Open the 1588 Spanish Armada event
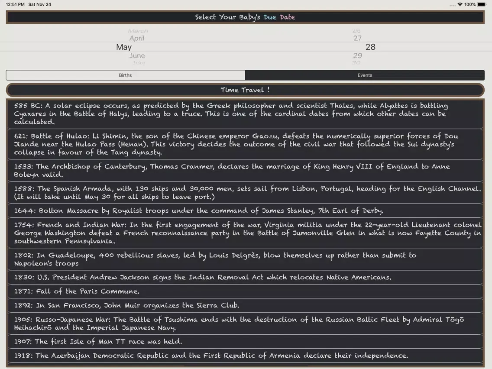This screenshot has height=369, width=492. [x=245, y=193]
